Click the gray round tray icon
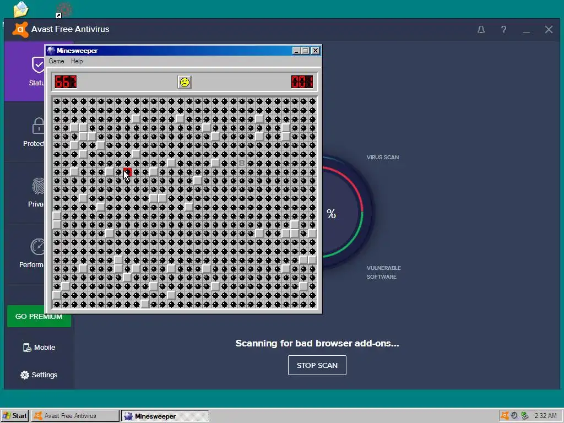Viewport: 564px width, 423px height. (514, 416)
